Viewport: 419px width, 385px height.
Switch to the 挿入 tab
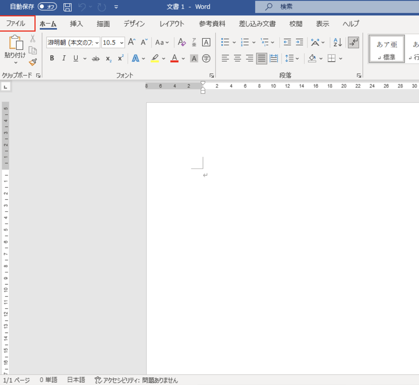tap(76, 24)
